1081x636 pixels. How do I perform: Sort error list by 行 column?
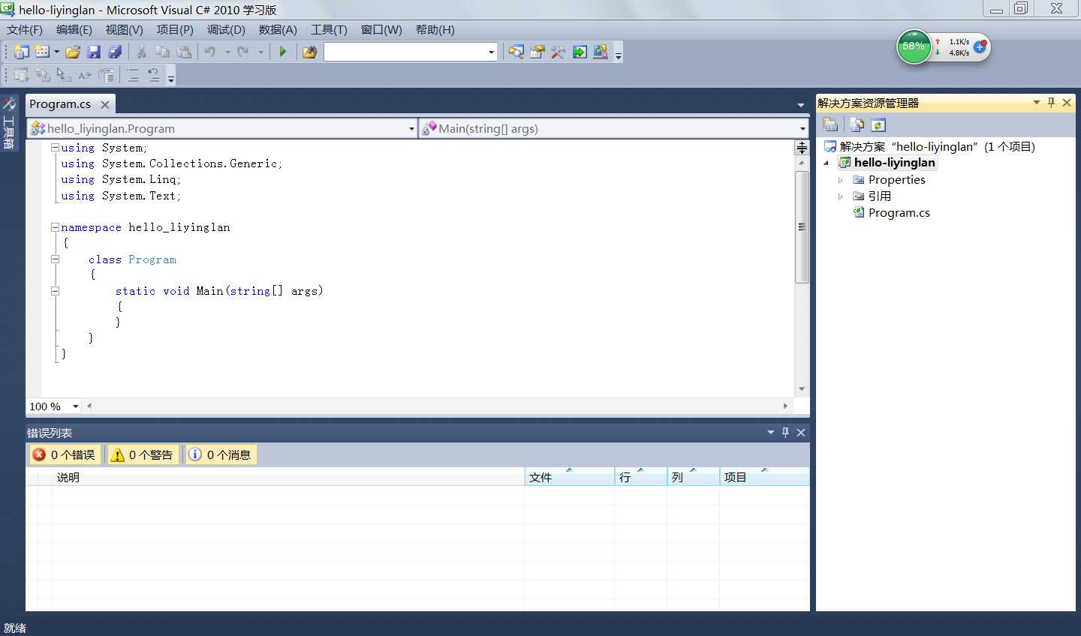640,477
